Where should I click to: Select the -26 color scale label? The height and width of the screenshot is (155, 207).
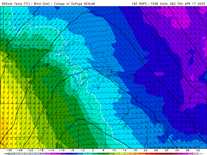20,150
